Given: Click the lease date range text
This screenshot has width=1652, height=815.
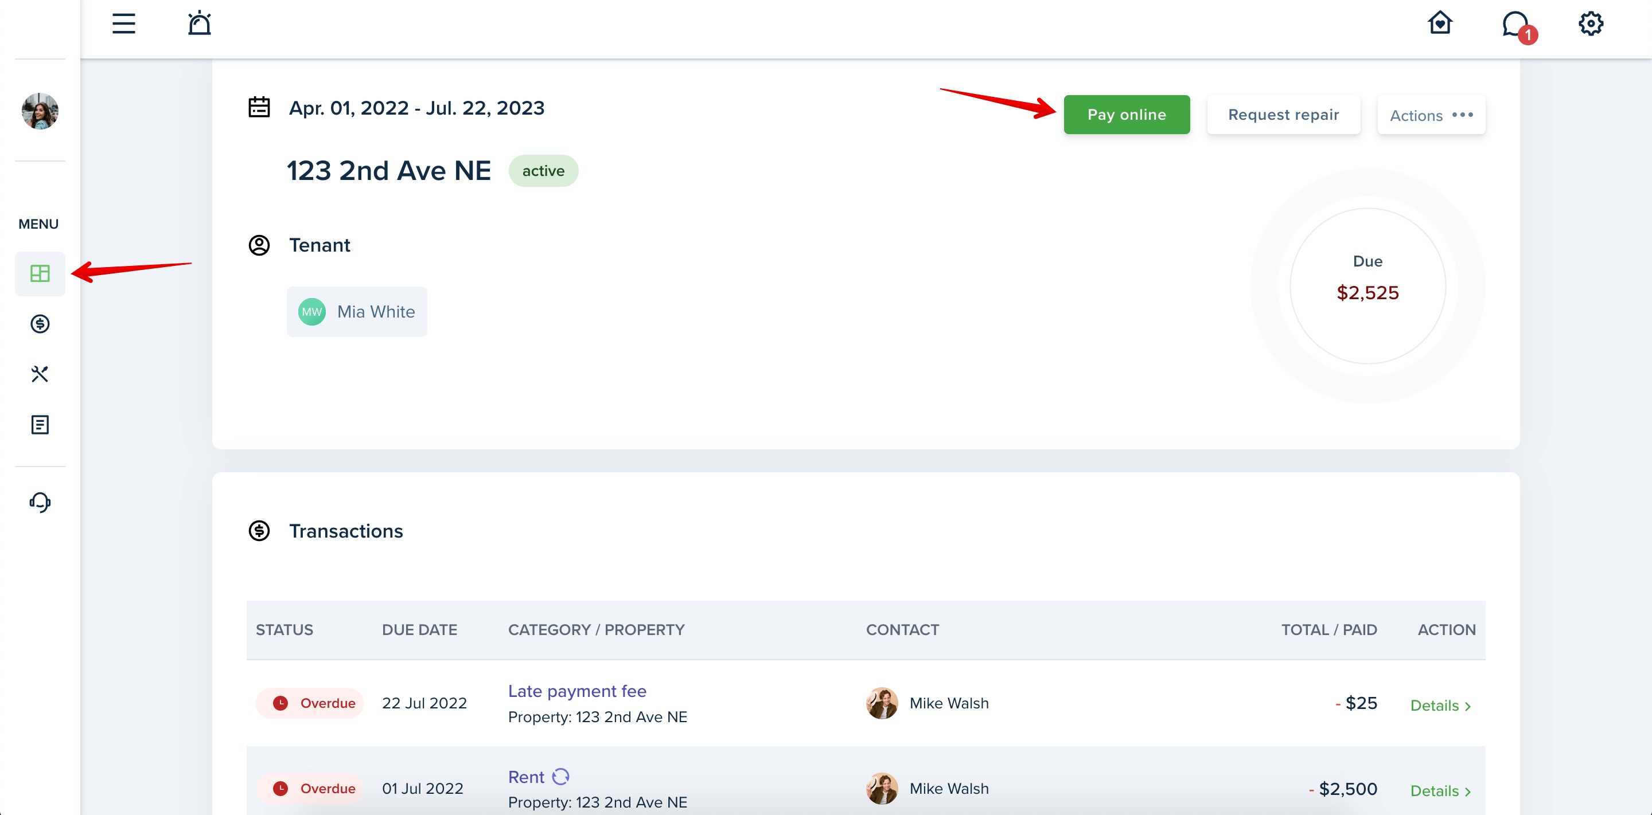Looking at the screenshot, I should click(x=416, y=108).
